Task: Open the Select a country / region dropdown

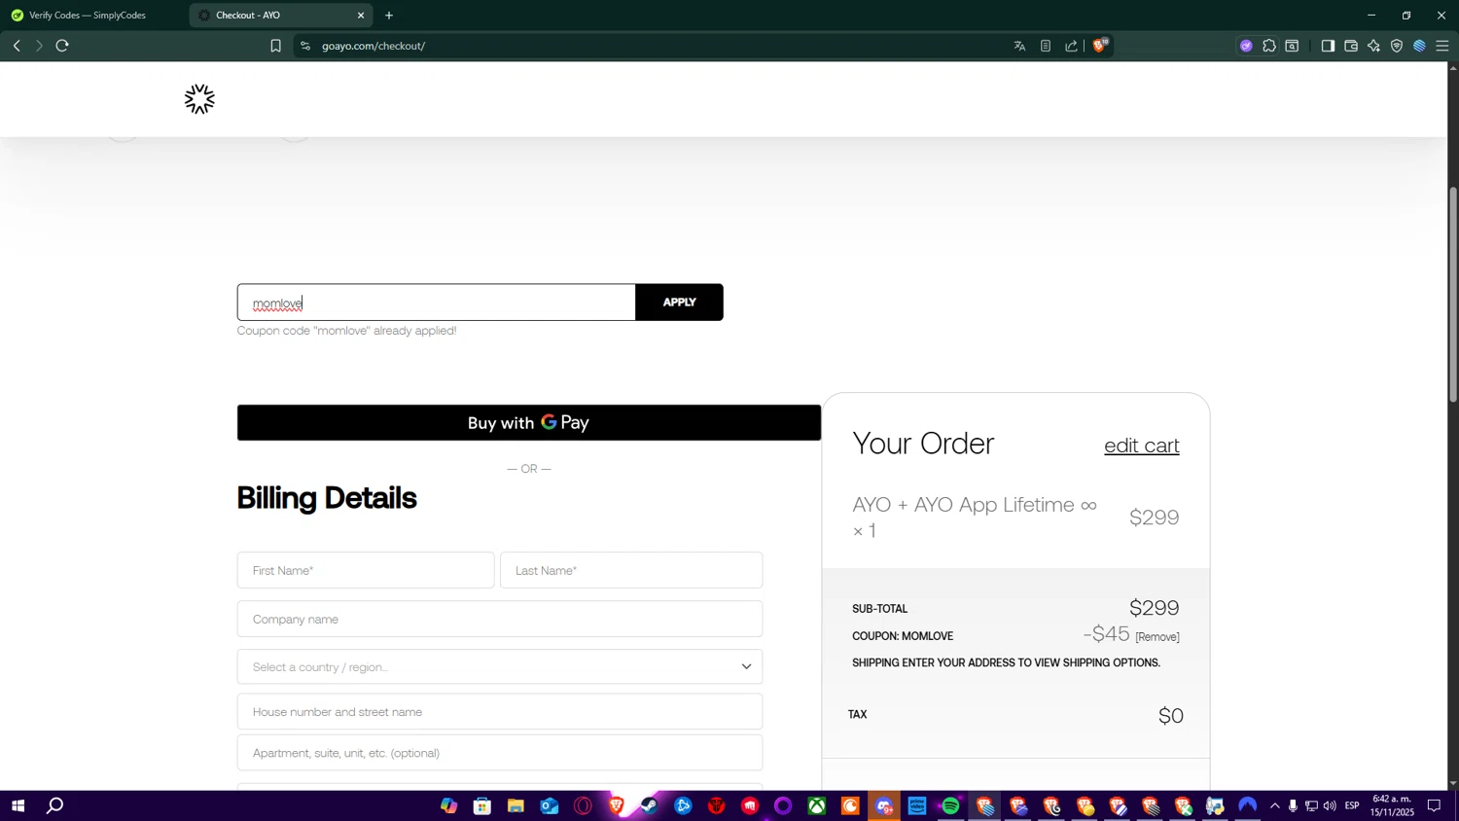Action: pos(500,667)
